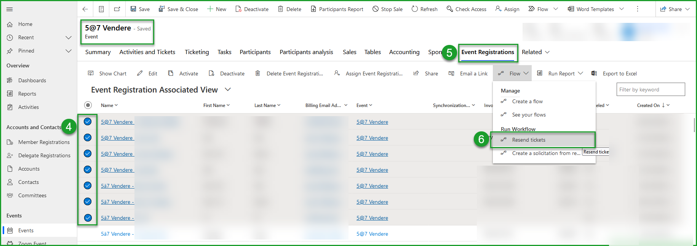Click the Refresh icon in top toolbar
This screenshot has width=697, height=246.
click(x=414, y=9)
